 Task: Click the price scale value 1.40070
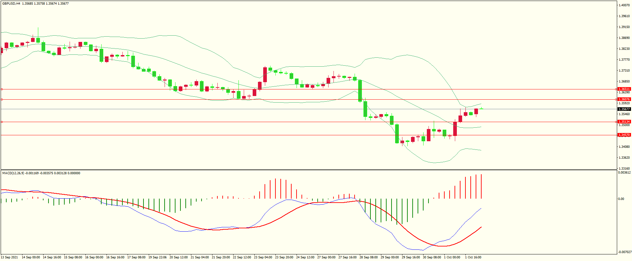(624, 5)
